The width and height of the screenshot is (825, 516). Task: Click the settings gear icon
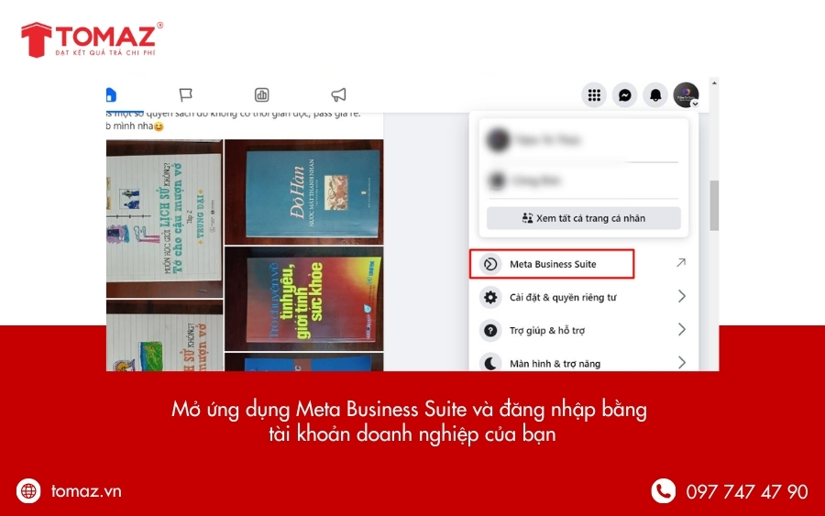pyautogui.click(x=490, y=297)
